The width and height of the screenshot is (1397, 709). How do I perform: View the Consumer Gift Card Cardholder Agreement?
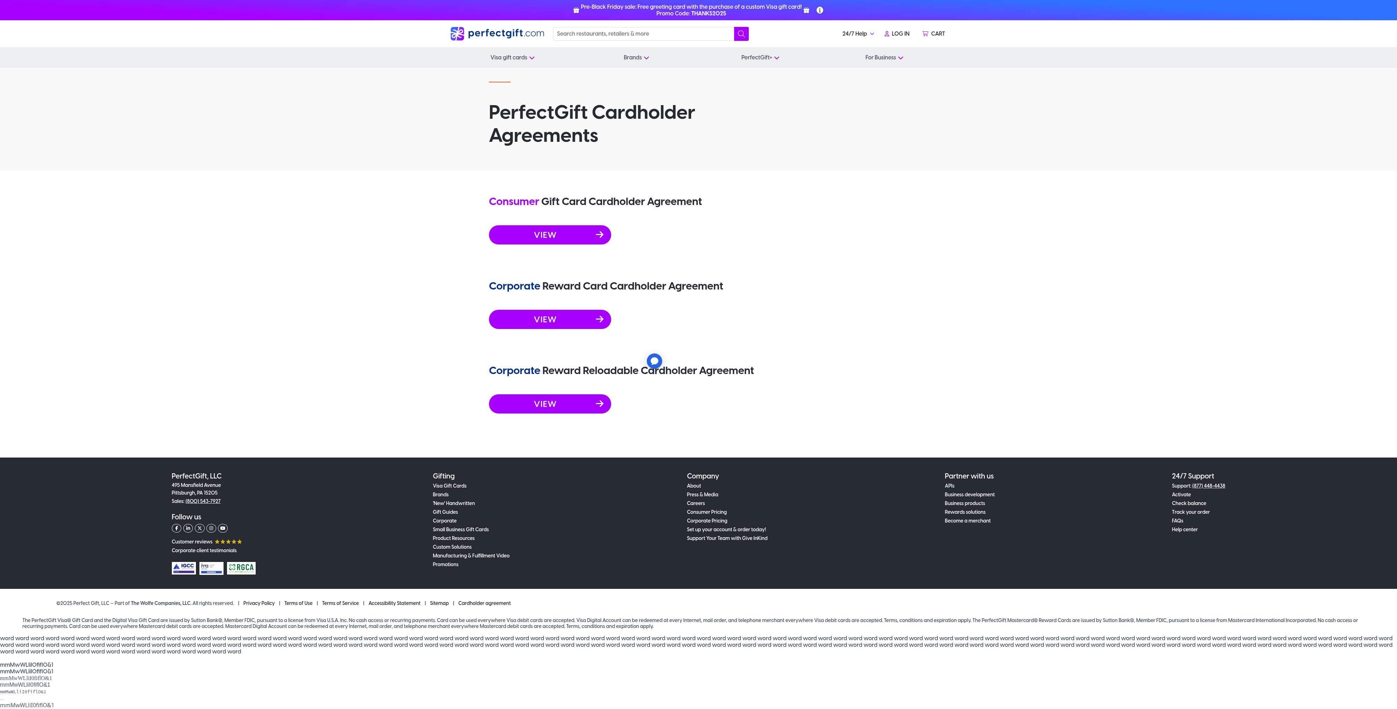[550, 235]
